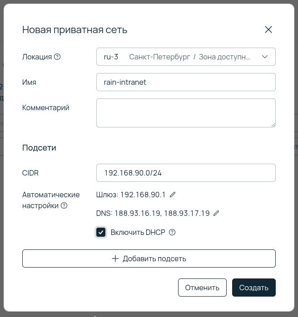This screenshot has height=317, width=298.
Task: Cancel with the Отменить button
Action: [x=202, y=288]
